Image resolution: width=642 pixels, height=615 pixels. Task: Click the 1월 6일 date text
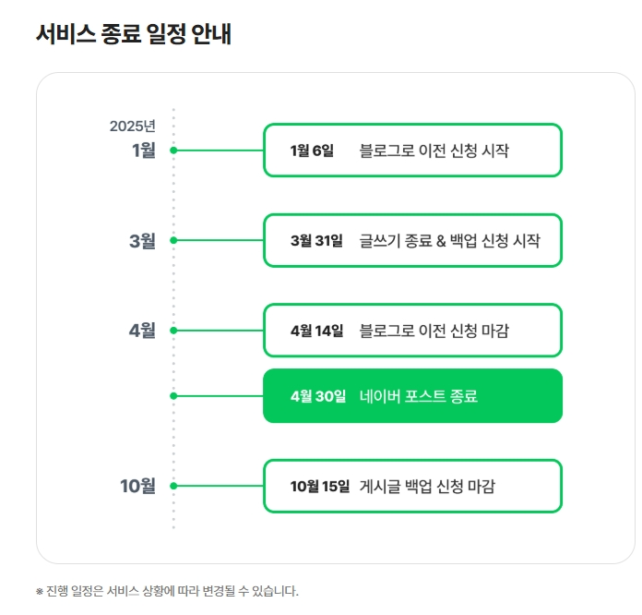coord(312,150)
